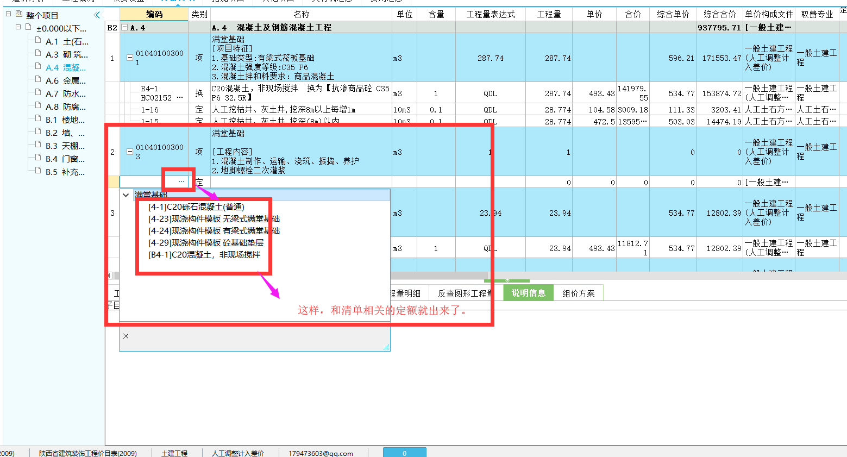Click the 取费专业 column header

point(817,14)
